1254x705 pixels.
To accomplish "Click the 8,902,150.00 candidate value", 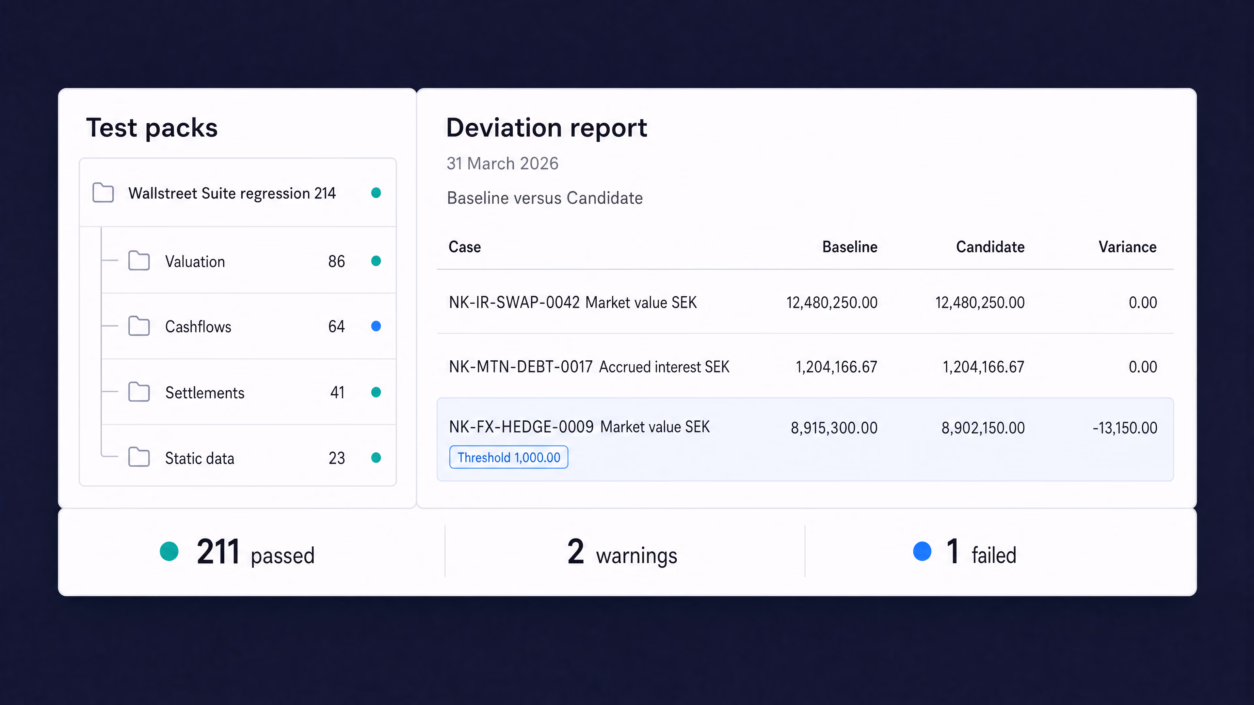I will (x=983, y=428).
